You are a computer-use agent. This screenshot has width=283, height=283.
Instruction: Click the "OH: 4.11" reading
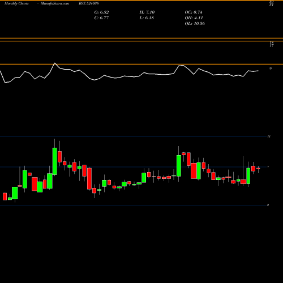coord(194,18)
